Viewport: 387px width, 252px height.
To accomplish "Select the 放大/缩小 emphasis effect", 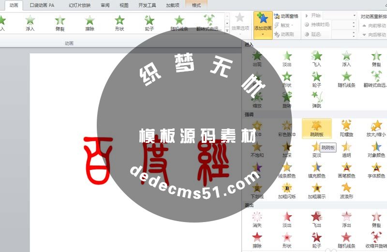I will [376, 128].
